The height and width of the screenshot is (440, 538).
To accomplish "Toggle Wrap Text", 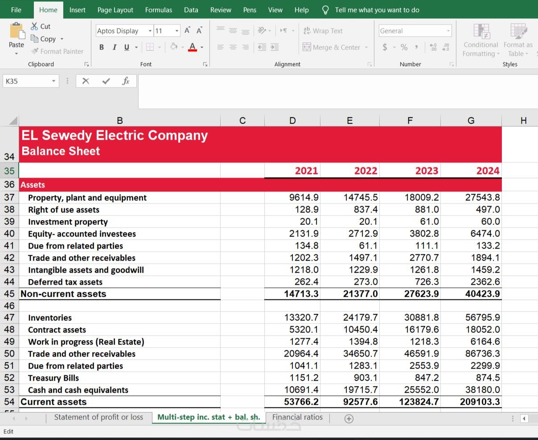I will pos(323,31).
